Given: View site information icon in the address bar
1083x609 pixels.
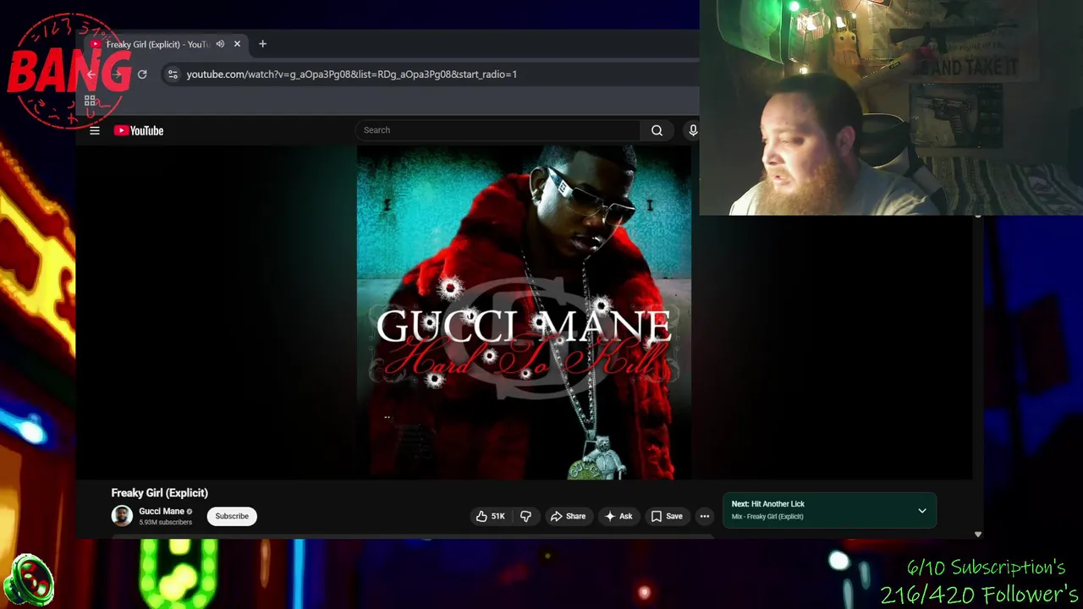Looking at the screenshot, I should click(x=173, y=74).
